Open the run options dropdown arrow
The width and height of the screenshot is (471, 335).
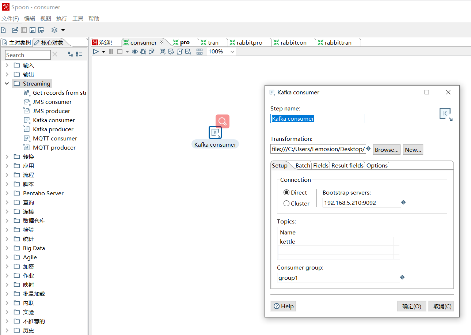103,52
